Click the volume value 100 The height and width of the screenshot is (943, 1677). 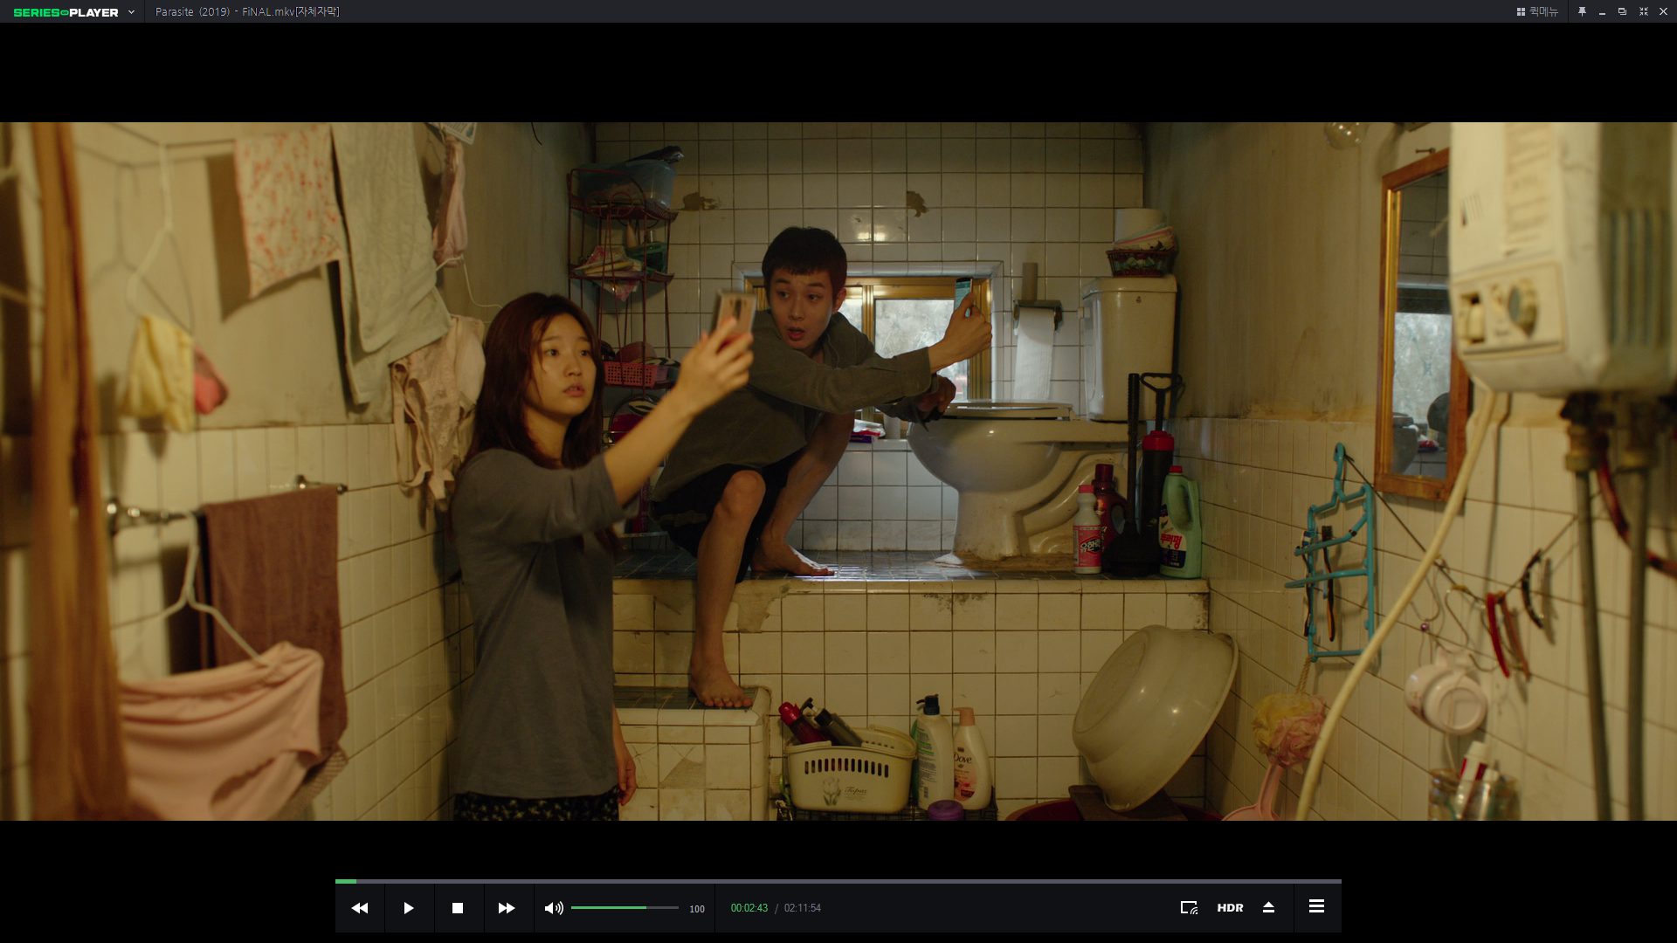(x=697, y=909)
